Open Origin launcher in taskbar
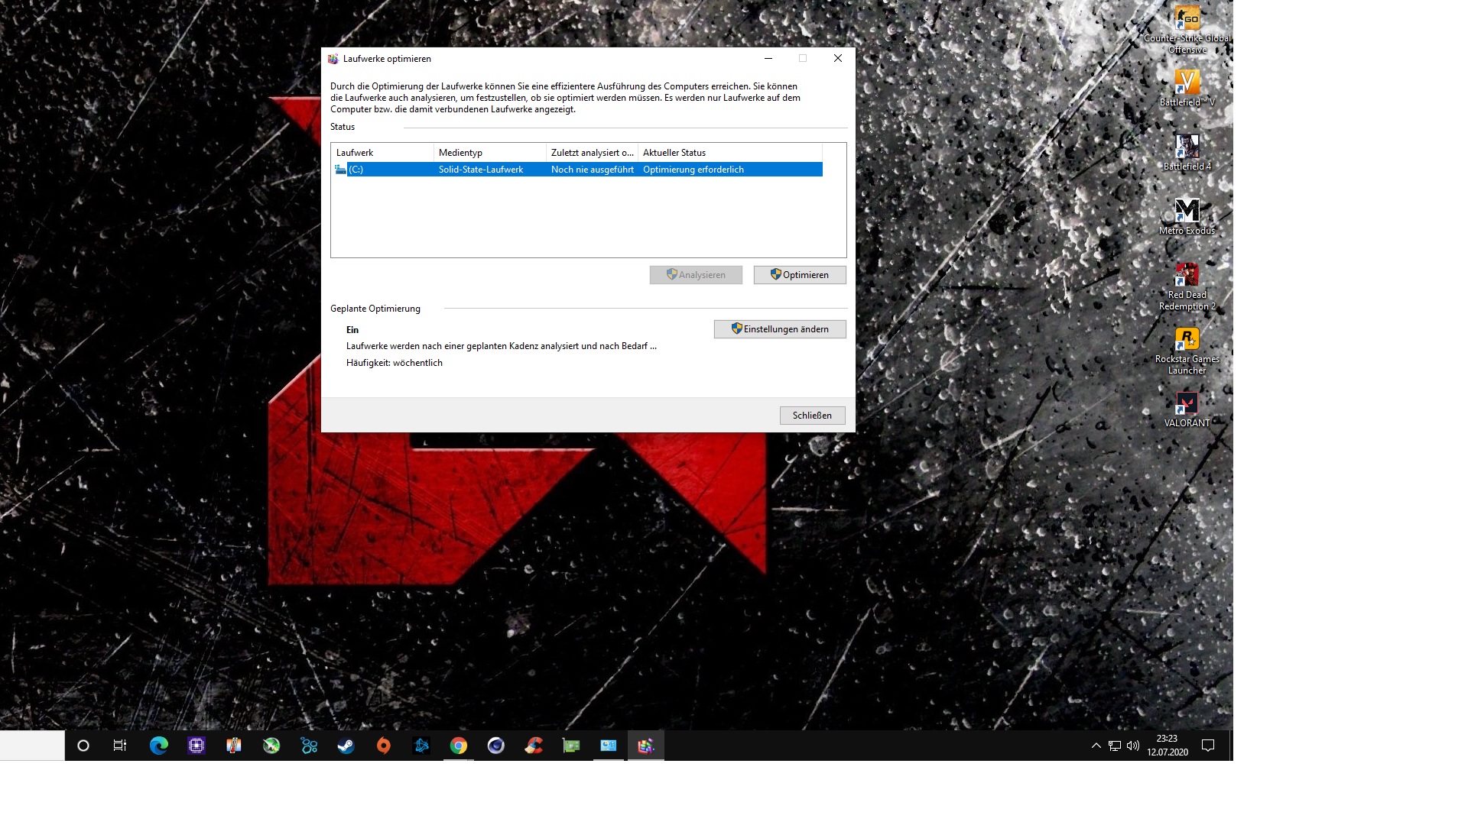Image resolution: width=1468 pixels, height=825 pixels. [x=384, y=746]
